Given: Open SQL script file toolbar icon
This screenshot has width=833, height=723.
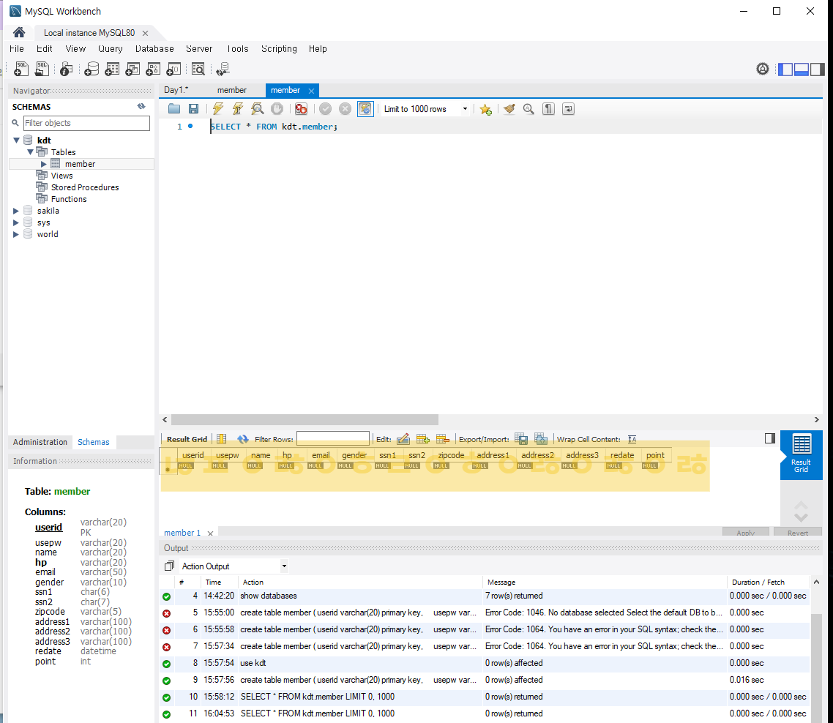Looking at the screenshot, I should coord(42,69).
